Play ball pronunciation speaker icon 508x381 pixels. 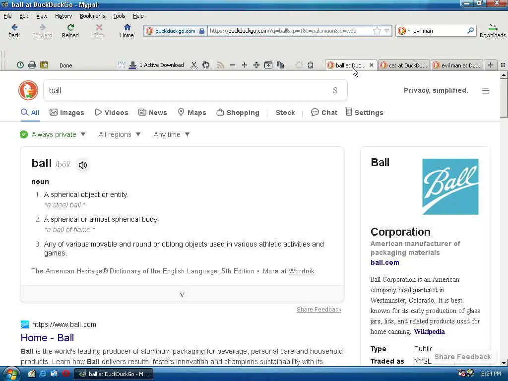[83, 165]
